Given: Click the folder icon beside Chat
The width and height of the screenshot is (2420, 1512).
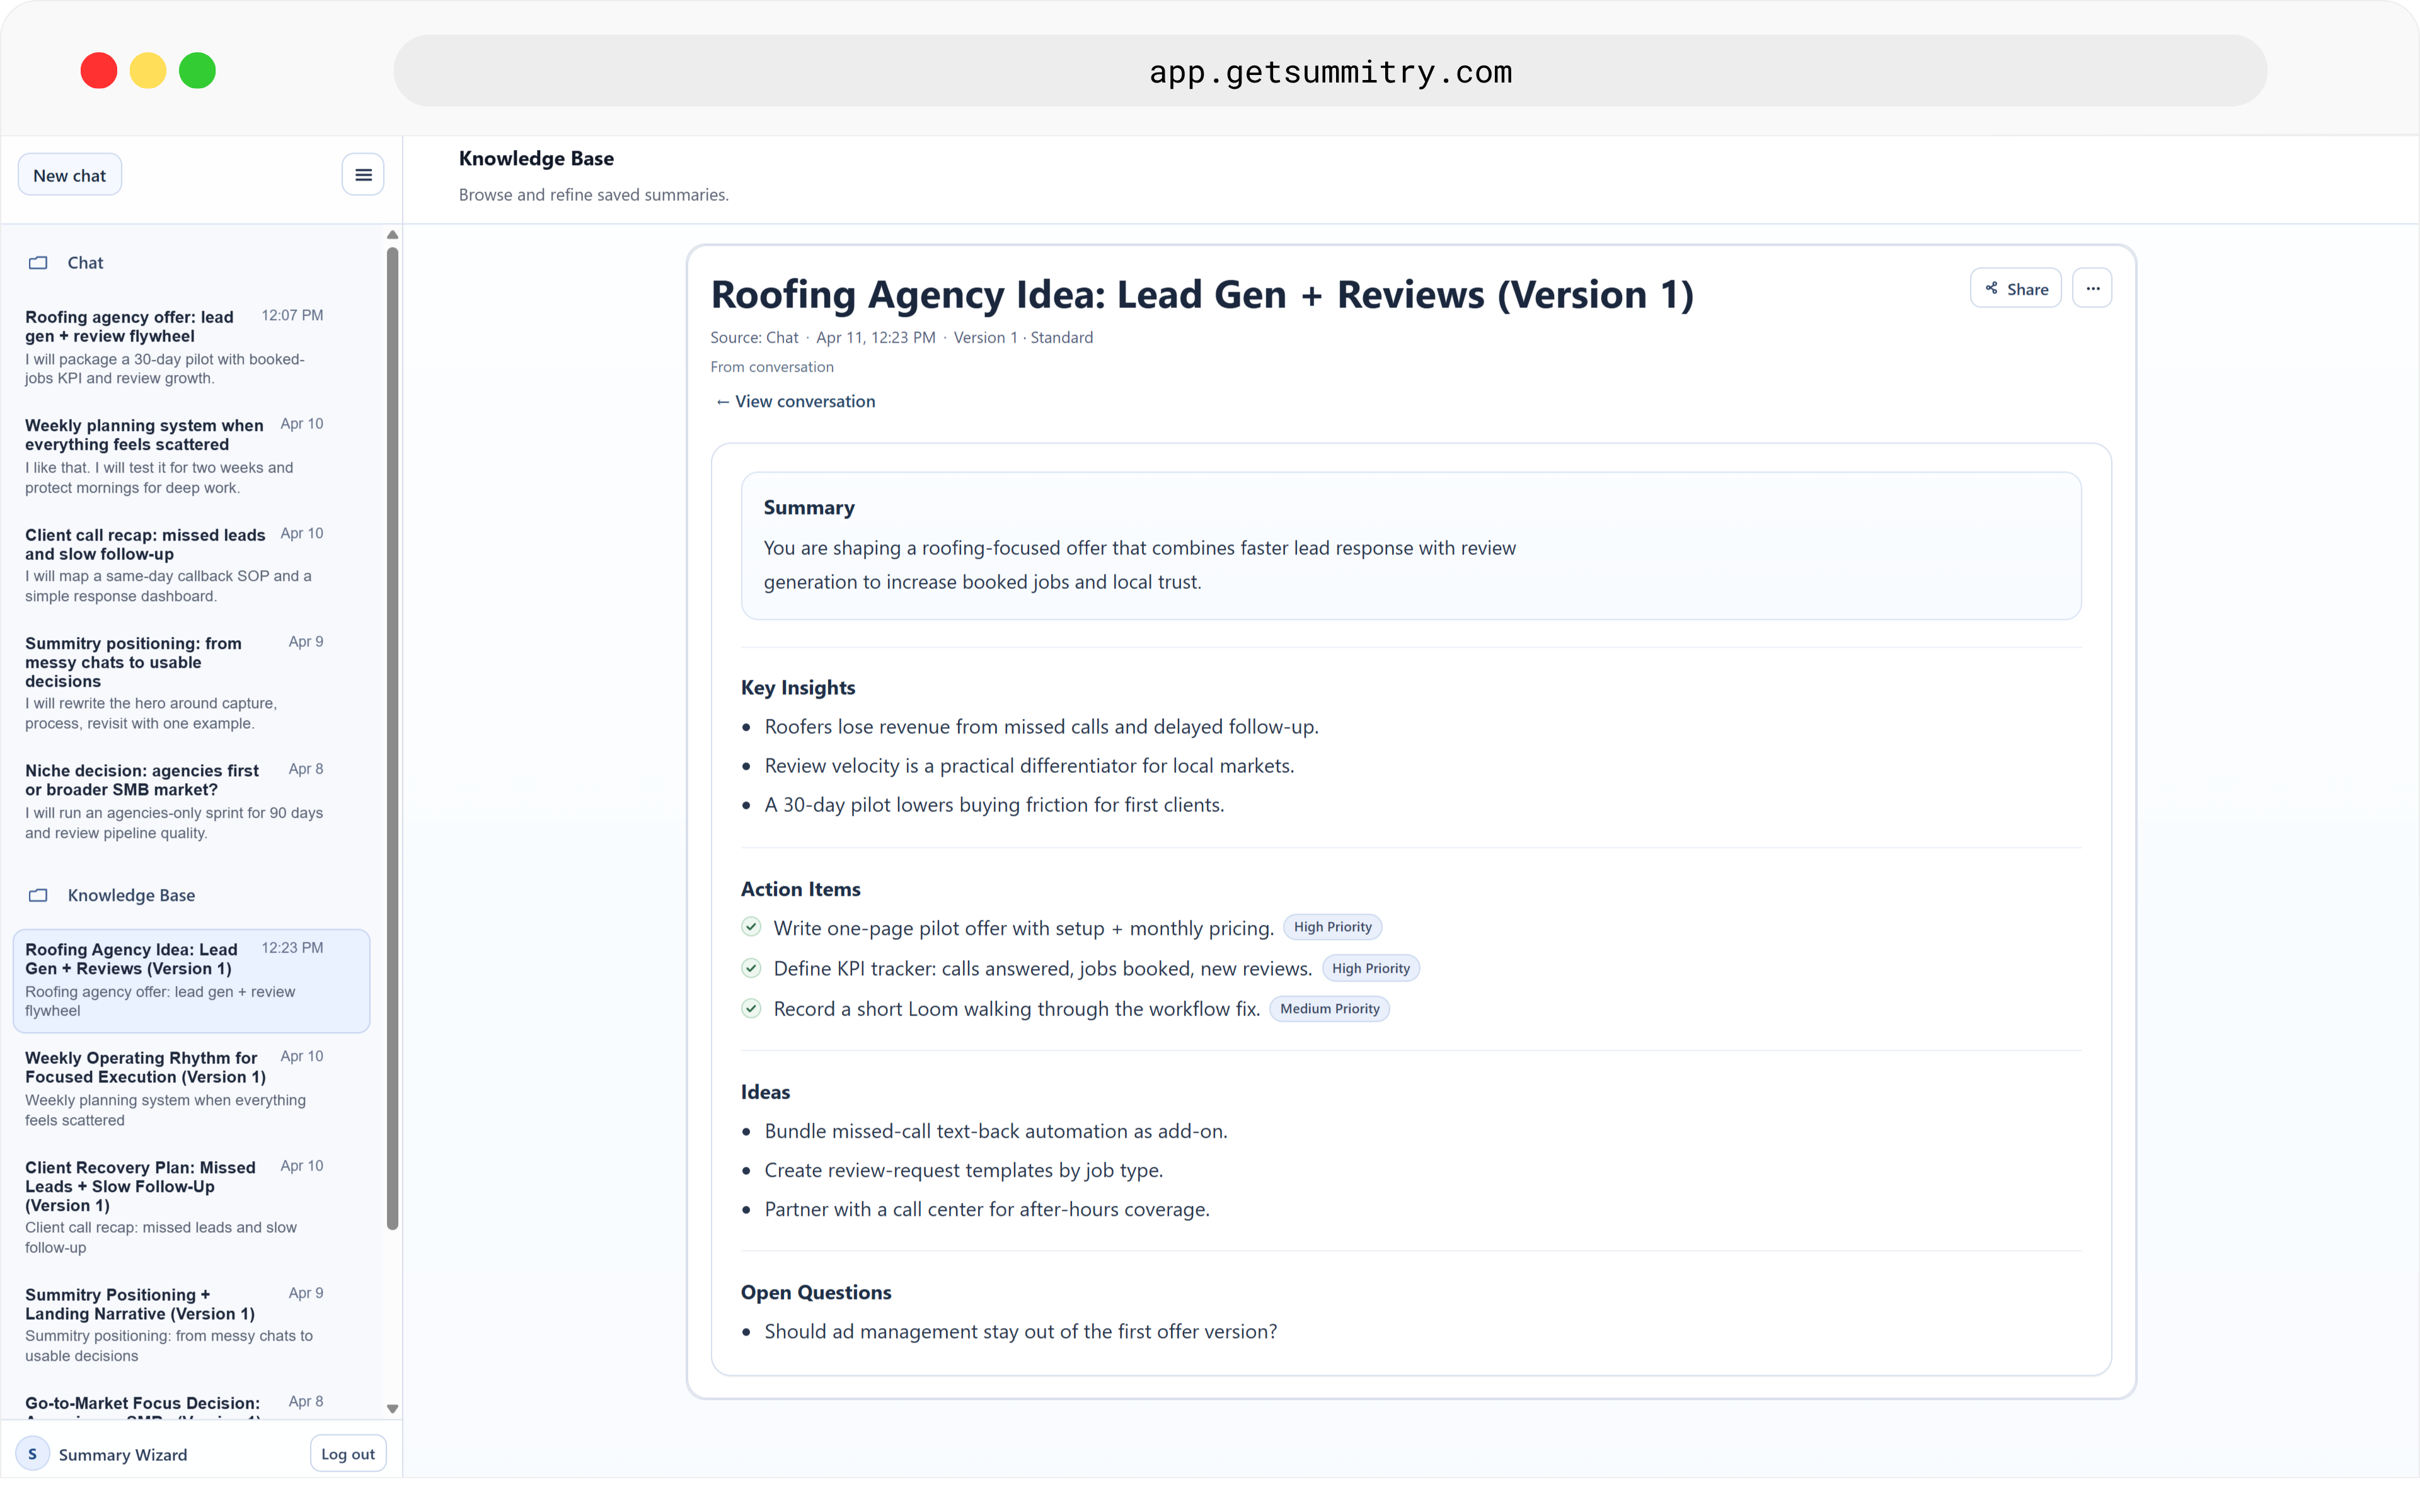Looking at the screenshot, I should click(x=38, y=262).
